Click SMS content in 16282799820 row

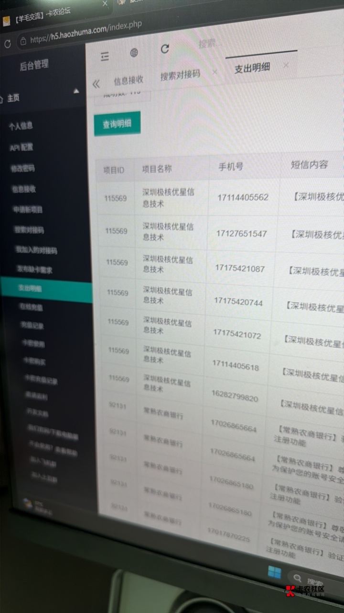tap(311, 408)
